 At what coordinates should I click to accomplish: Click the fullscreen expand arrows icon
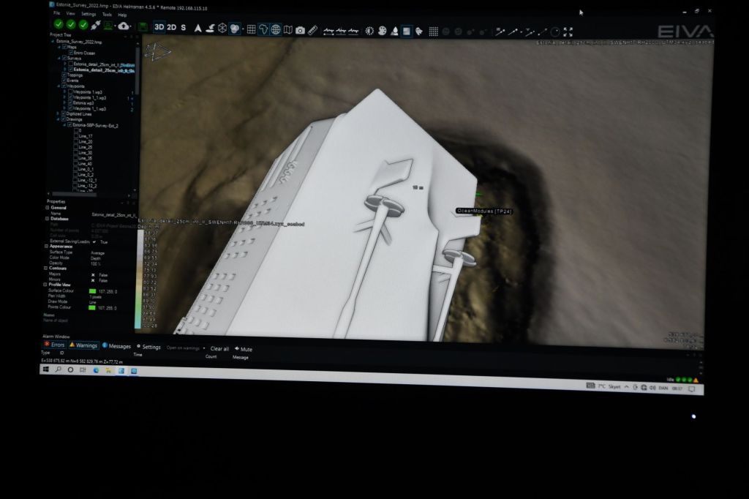568,32
